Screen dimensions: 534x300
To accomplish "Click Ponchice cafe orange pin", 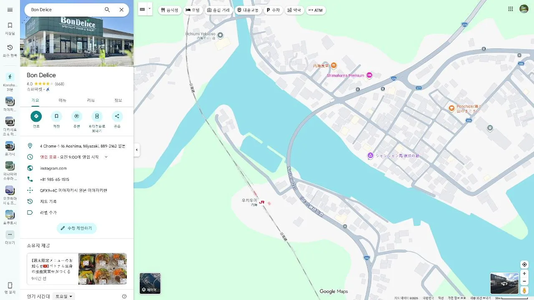I will click(451, 108).
